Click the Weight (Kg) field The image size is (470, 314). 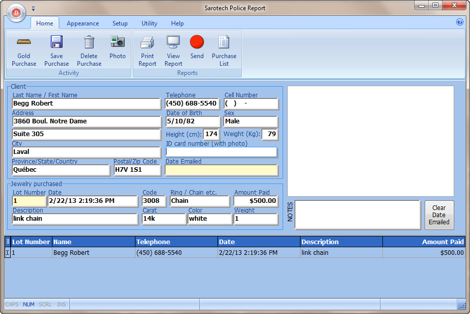(270, 134)
